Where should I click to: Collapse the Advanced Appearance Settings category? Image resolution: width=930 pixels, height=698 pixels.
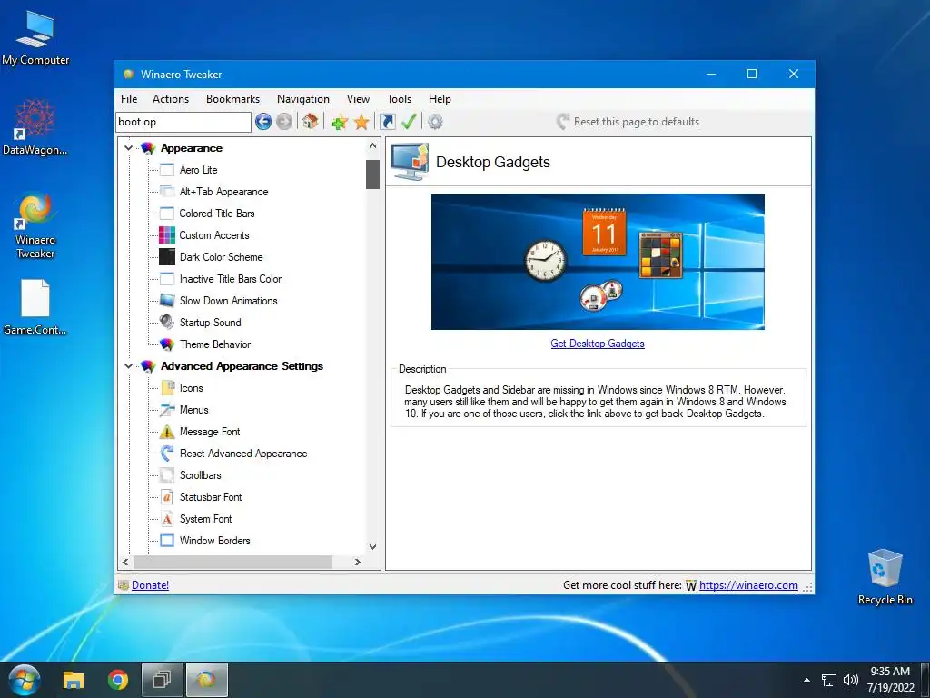pos(128,366)
